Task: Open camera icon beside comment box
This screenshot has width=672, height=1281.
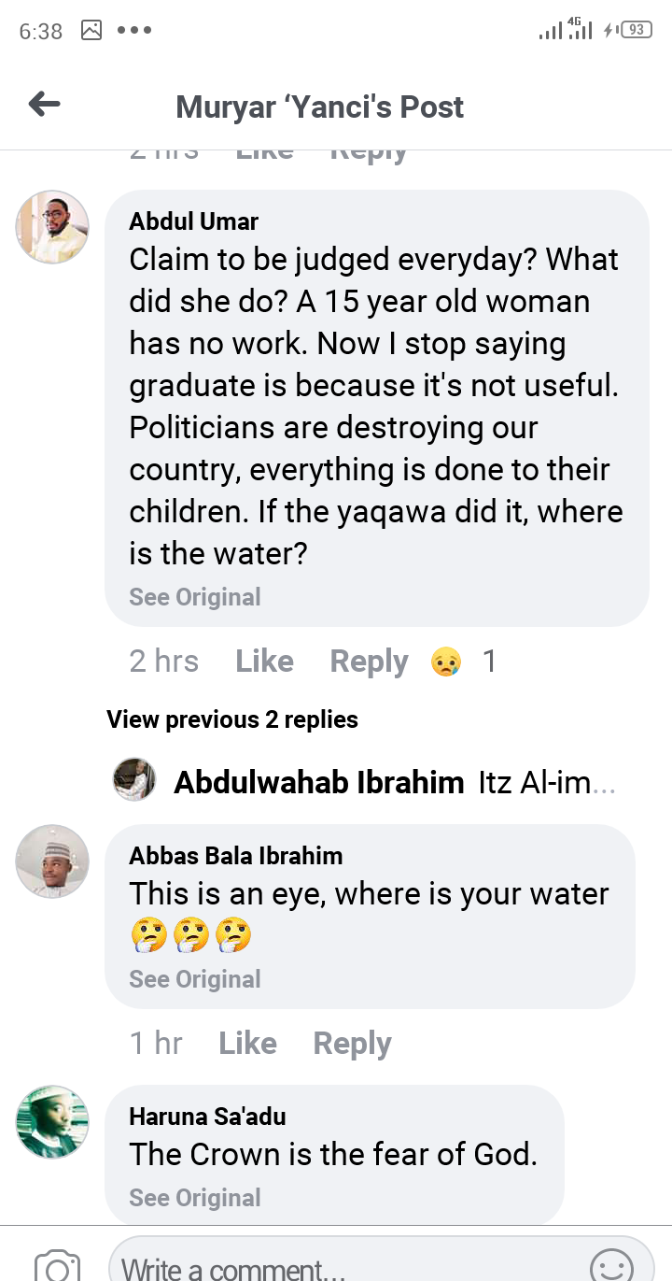Action: [57, 1265]
